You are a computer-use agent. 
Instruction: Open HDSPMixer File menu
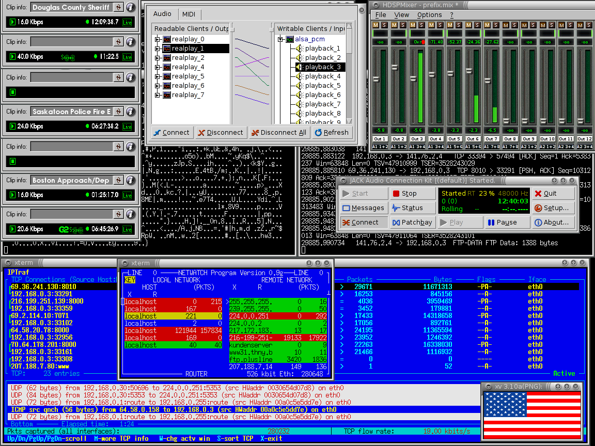click(381, 15)
